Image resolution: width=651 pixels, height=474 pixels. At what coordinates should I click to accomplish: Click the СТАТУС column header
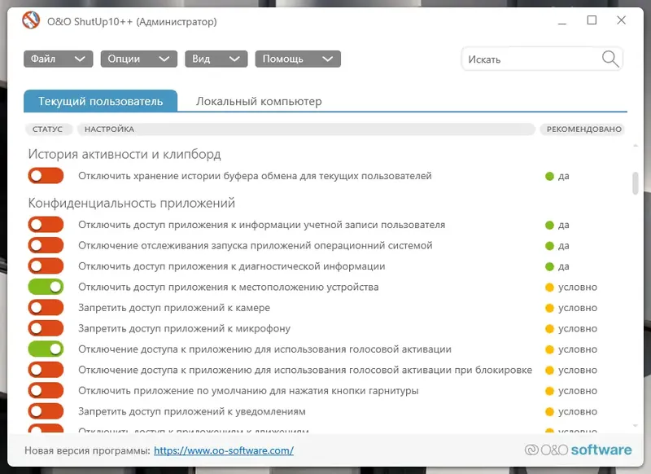click(47, 129)
